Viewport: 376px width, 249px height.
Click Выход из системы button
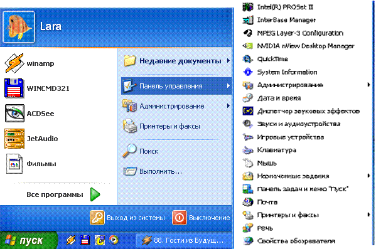click(x=127, y=218)
